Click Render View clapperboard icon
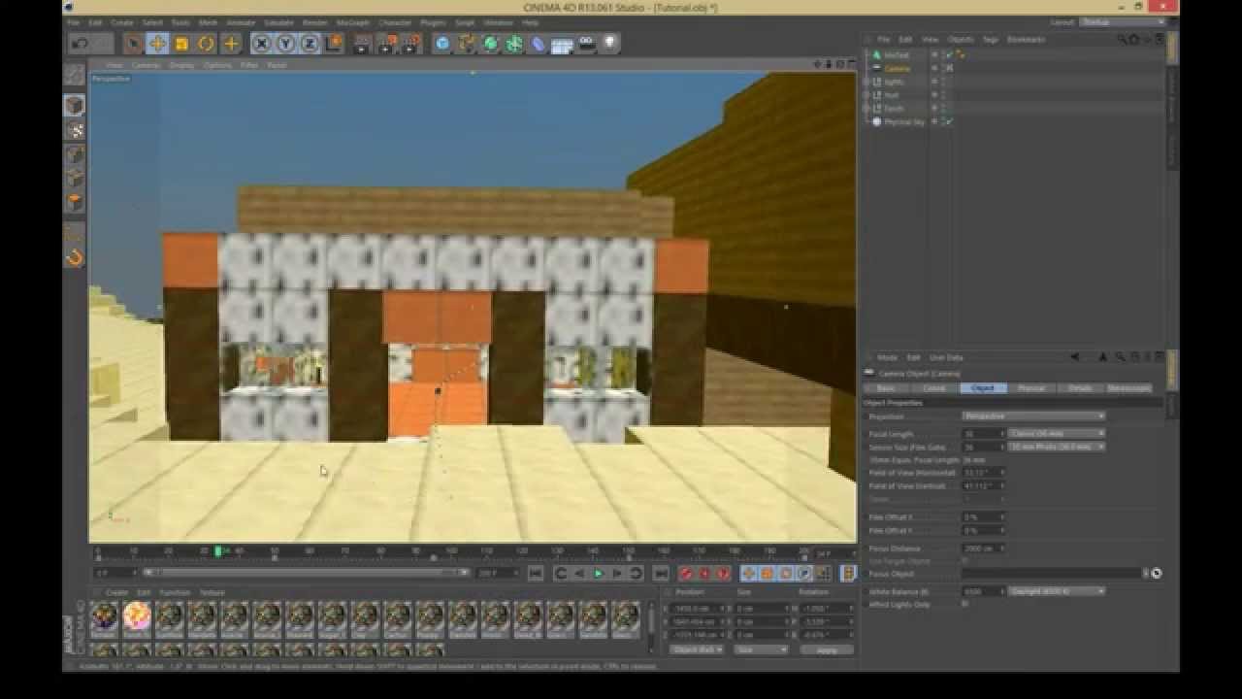 362,44
